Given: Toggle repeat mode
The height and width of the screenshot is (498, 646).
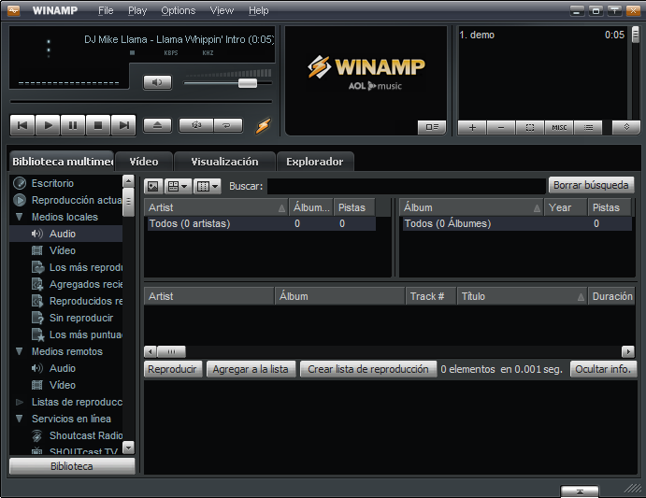Looking at the screenshot, I should (x=227, y=125).
